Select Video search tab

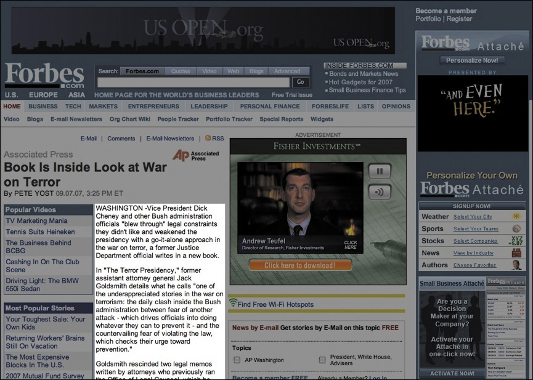coord(209,71)
